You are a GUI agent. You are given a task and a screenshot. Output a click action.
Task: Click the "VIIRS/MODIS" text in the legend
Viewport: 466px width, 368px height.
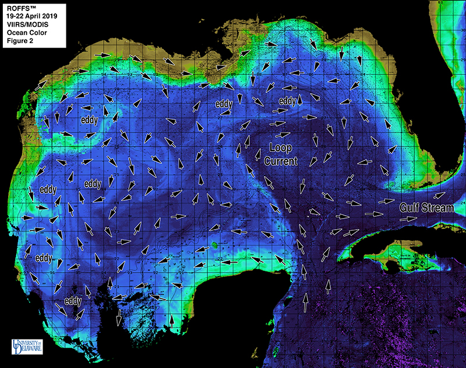coord(25,24)
